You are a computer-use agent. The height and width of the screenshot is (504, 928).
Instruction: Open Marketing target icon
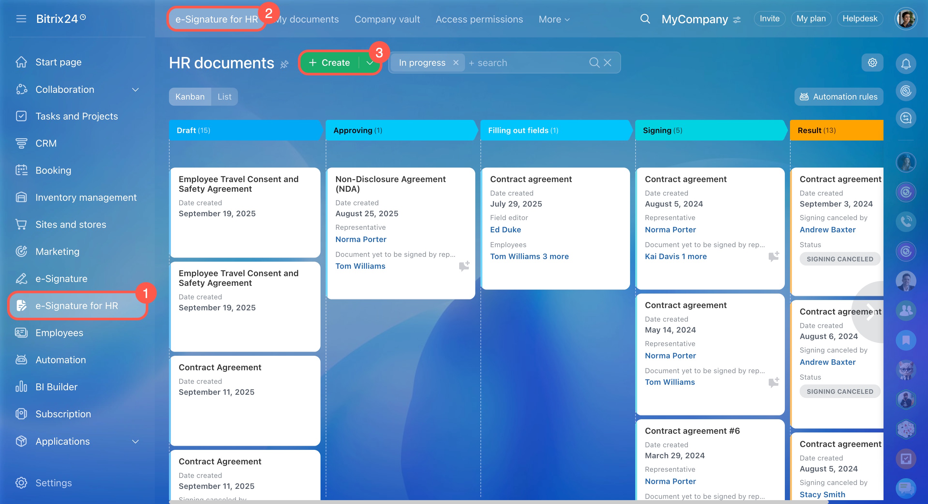[x=21, y=251]
